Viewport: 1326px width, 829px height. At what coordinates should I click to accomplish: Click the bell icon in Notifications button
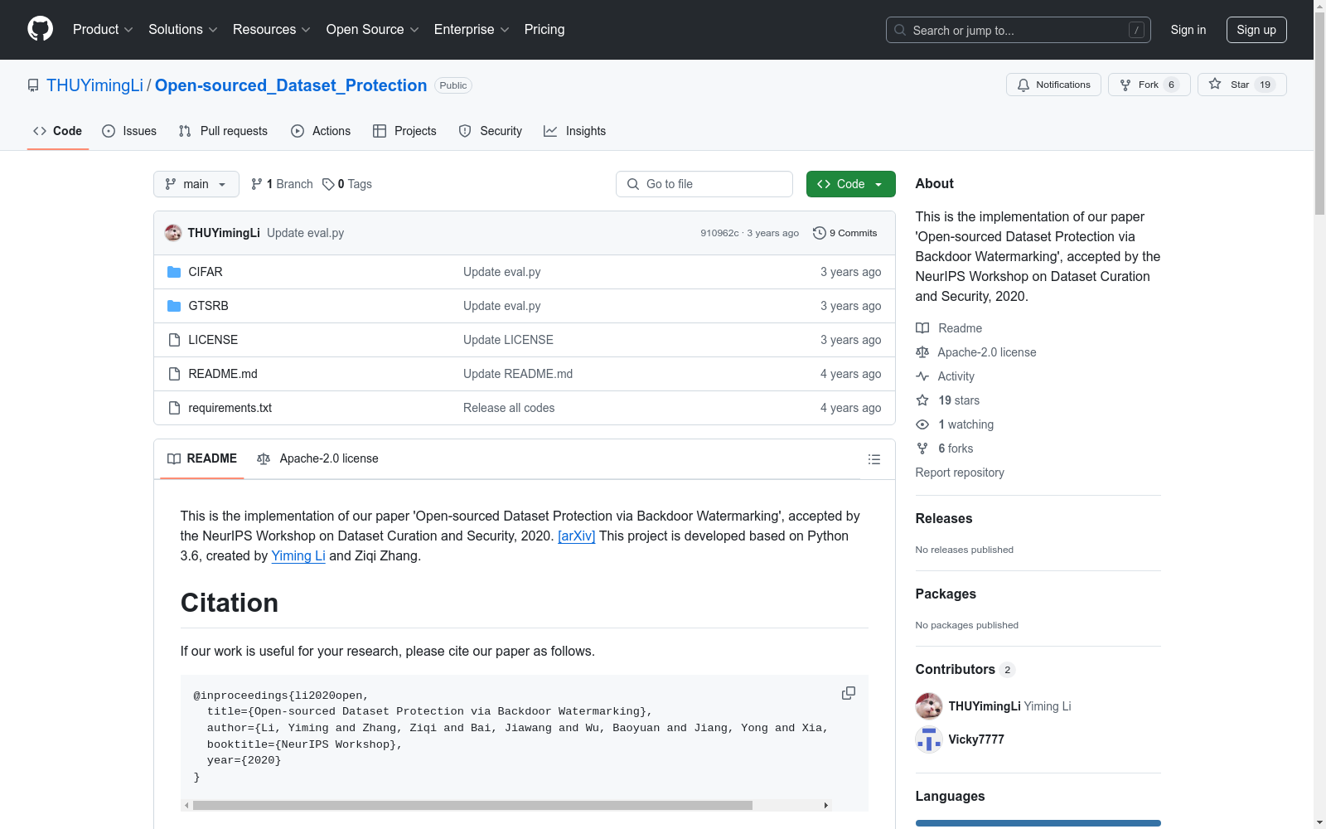click(x=1024, y=85)
